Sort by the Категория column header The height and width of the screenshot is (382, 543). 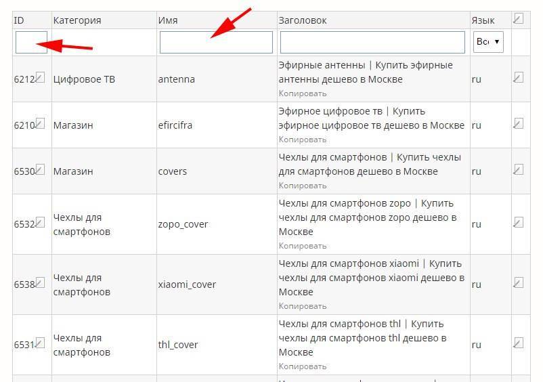(77, 20)
